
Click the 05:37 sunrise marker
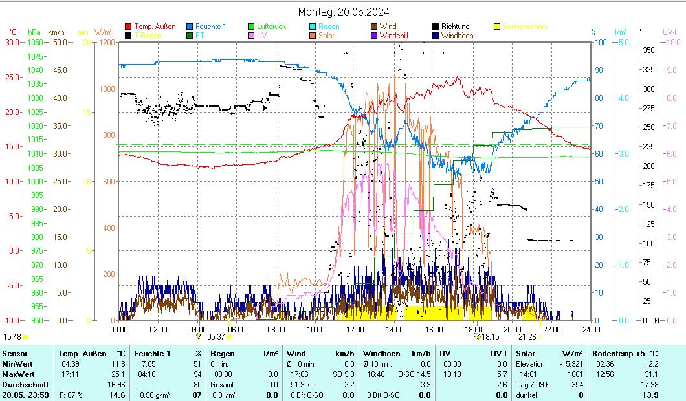click(x=216, y=337)
